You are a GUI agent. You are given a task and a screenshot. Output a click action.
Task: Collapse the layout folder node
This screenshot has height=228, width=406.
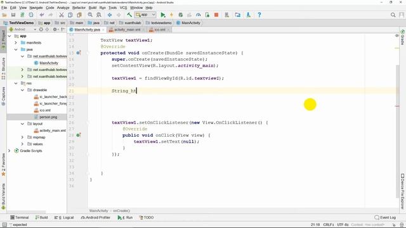click(23, 124)
